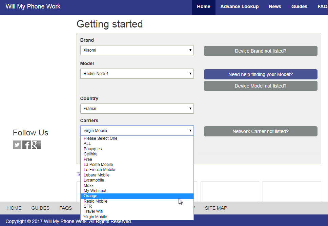Viewport: 328px width, 226px height.
Task: Choose SFR carrier option
Action: 137,206
